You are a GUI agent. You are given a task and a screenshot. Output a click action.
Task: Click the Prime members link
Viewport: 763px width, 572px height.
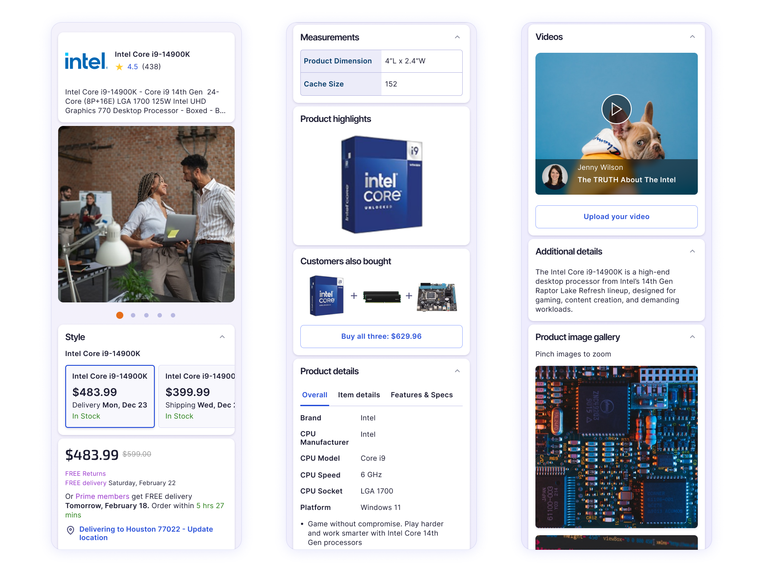[102, 497]
